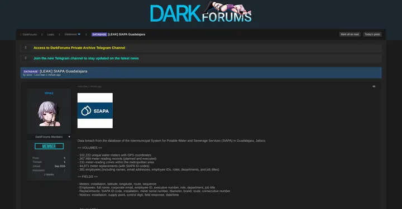The width and height of the screenshot is (402, 209).
Task: Select the Meters fields line
Action: [117, 184]
